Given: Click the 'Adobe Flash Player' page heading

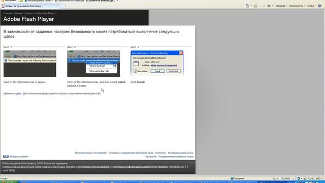Looking at the screenshot, I should (x=28, y=19).
